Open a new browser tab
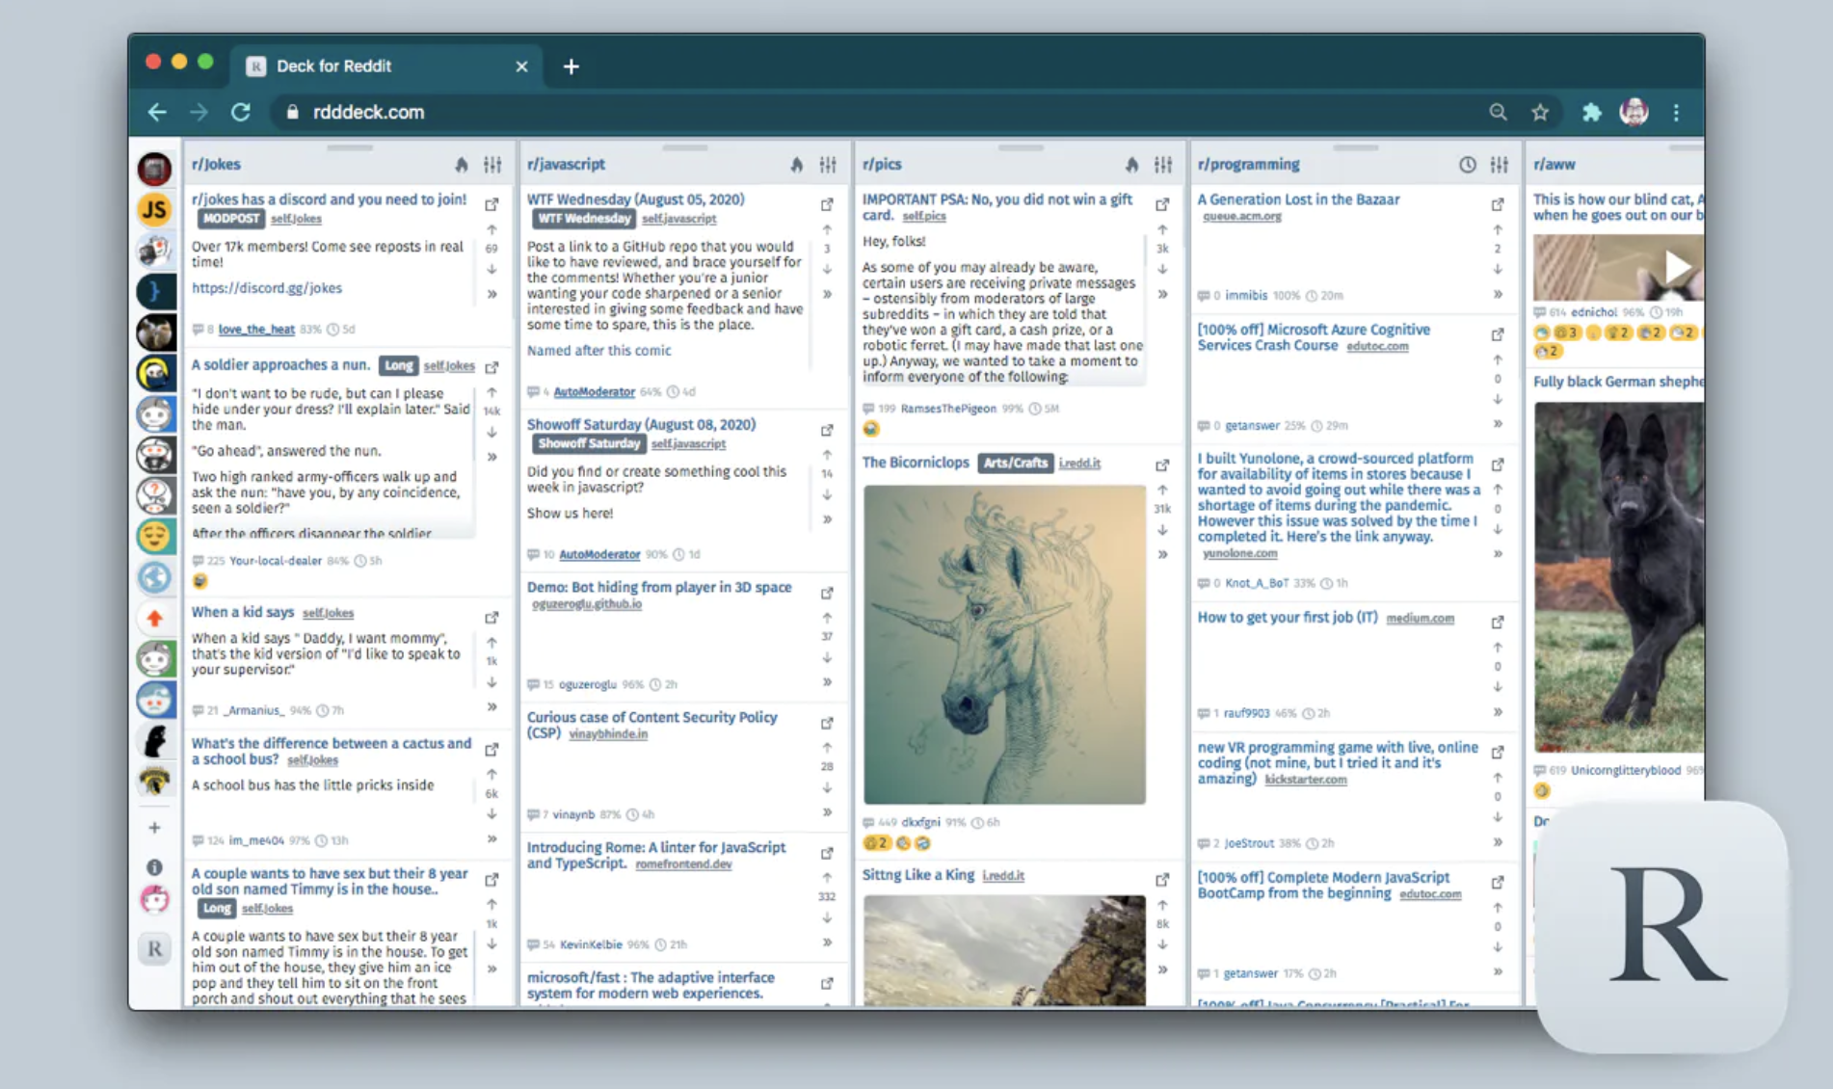 point(571,66)
